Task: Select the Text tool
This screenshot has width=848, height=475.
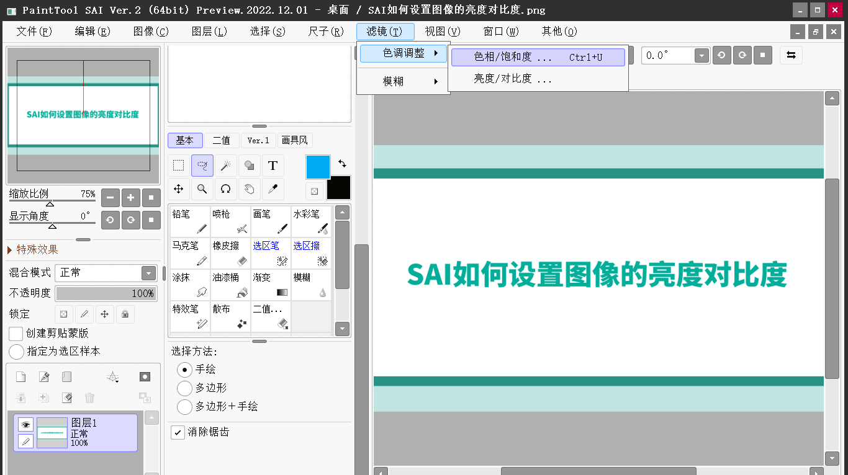Action: [x=273, y=166]
